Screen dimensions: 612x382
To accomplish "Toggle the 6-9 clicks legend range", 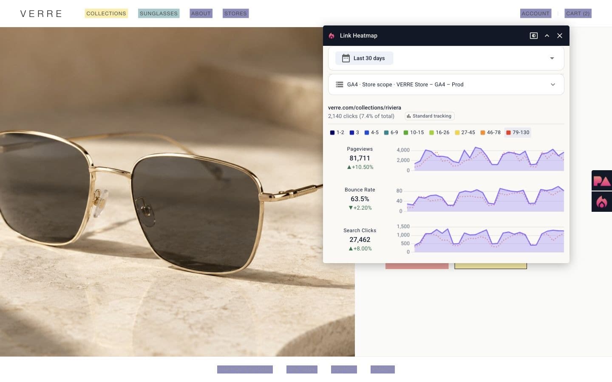I will [391, 132].
